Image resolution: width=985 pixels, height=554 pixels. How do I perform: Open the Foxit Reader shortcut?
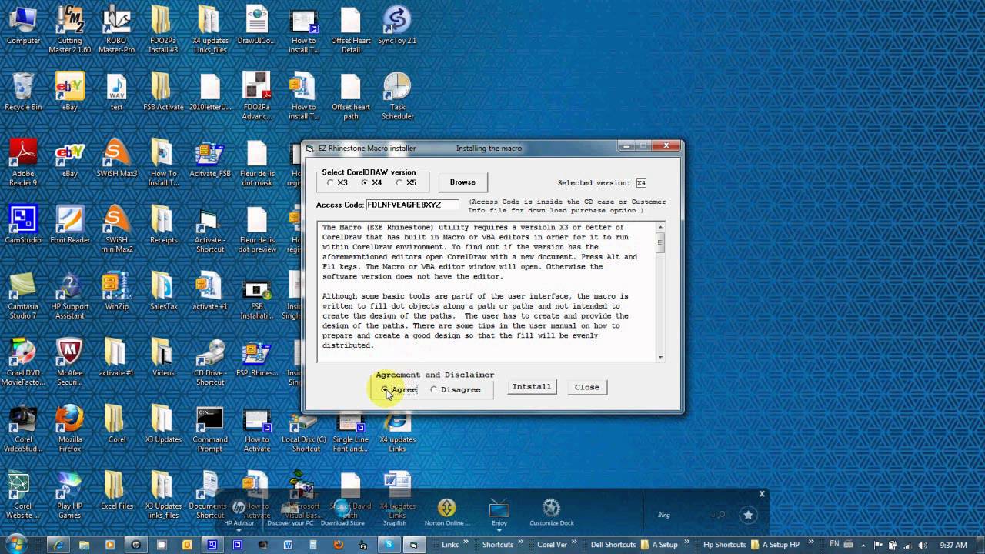[70, 225]
